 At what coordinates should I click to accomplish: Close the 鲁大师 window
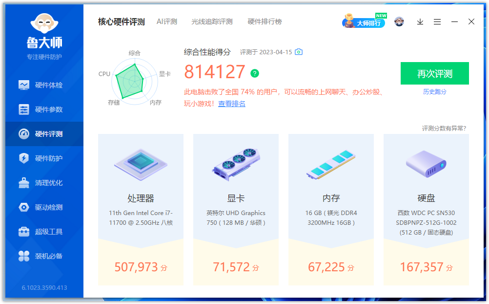[471, 22]
